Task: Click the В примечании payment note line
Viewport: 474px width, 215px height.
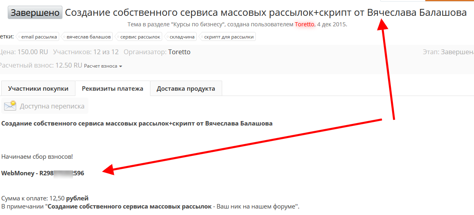Action: [150, 207]
